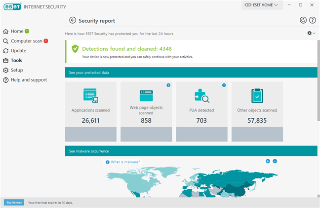This screenshot has width=320, height=208.
Task: Click the scrollbar down arrow
Action: click(x=319, y=196)
